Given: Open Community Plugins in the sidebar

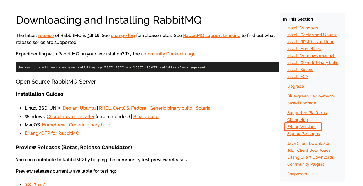Looking at the screenshot, I should [306, 164].
